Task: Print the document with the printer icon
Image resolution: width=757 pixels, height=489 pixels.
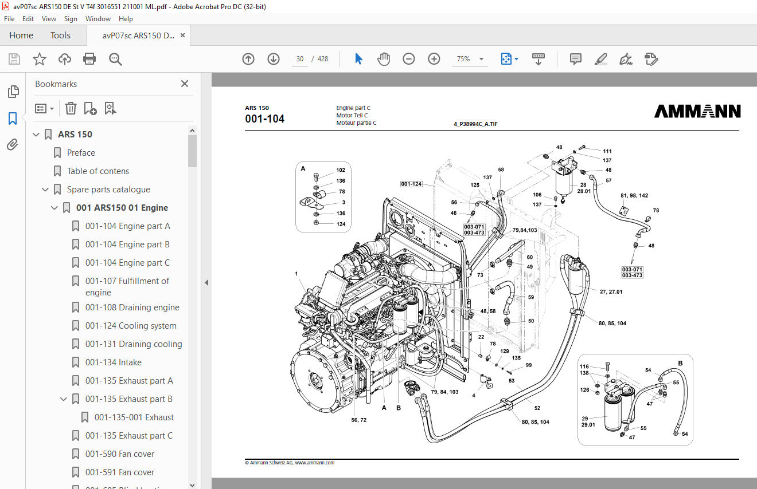Action: point(89,59)
